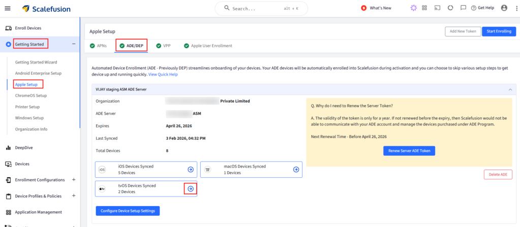The image size is (520, 227).
Task: Open macOS Devices Synced arrow
Action: click(296, 170)
